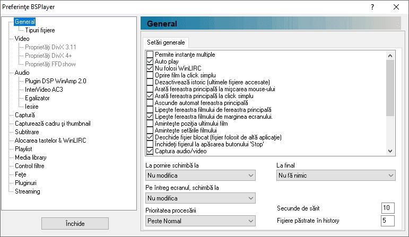Select the Setări generale tab
Screen dimensions: 409x237
pos(166,42)
